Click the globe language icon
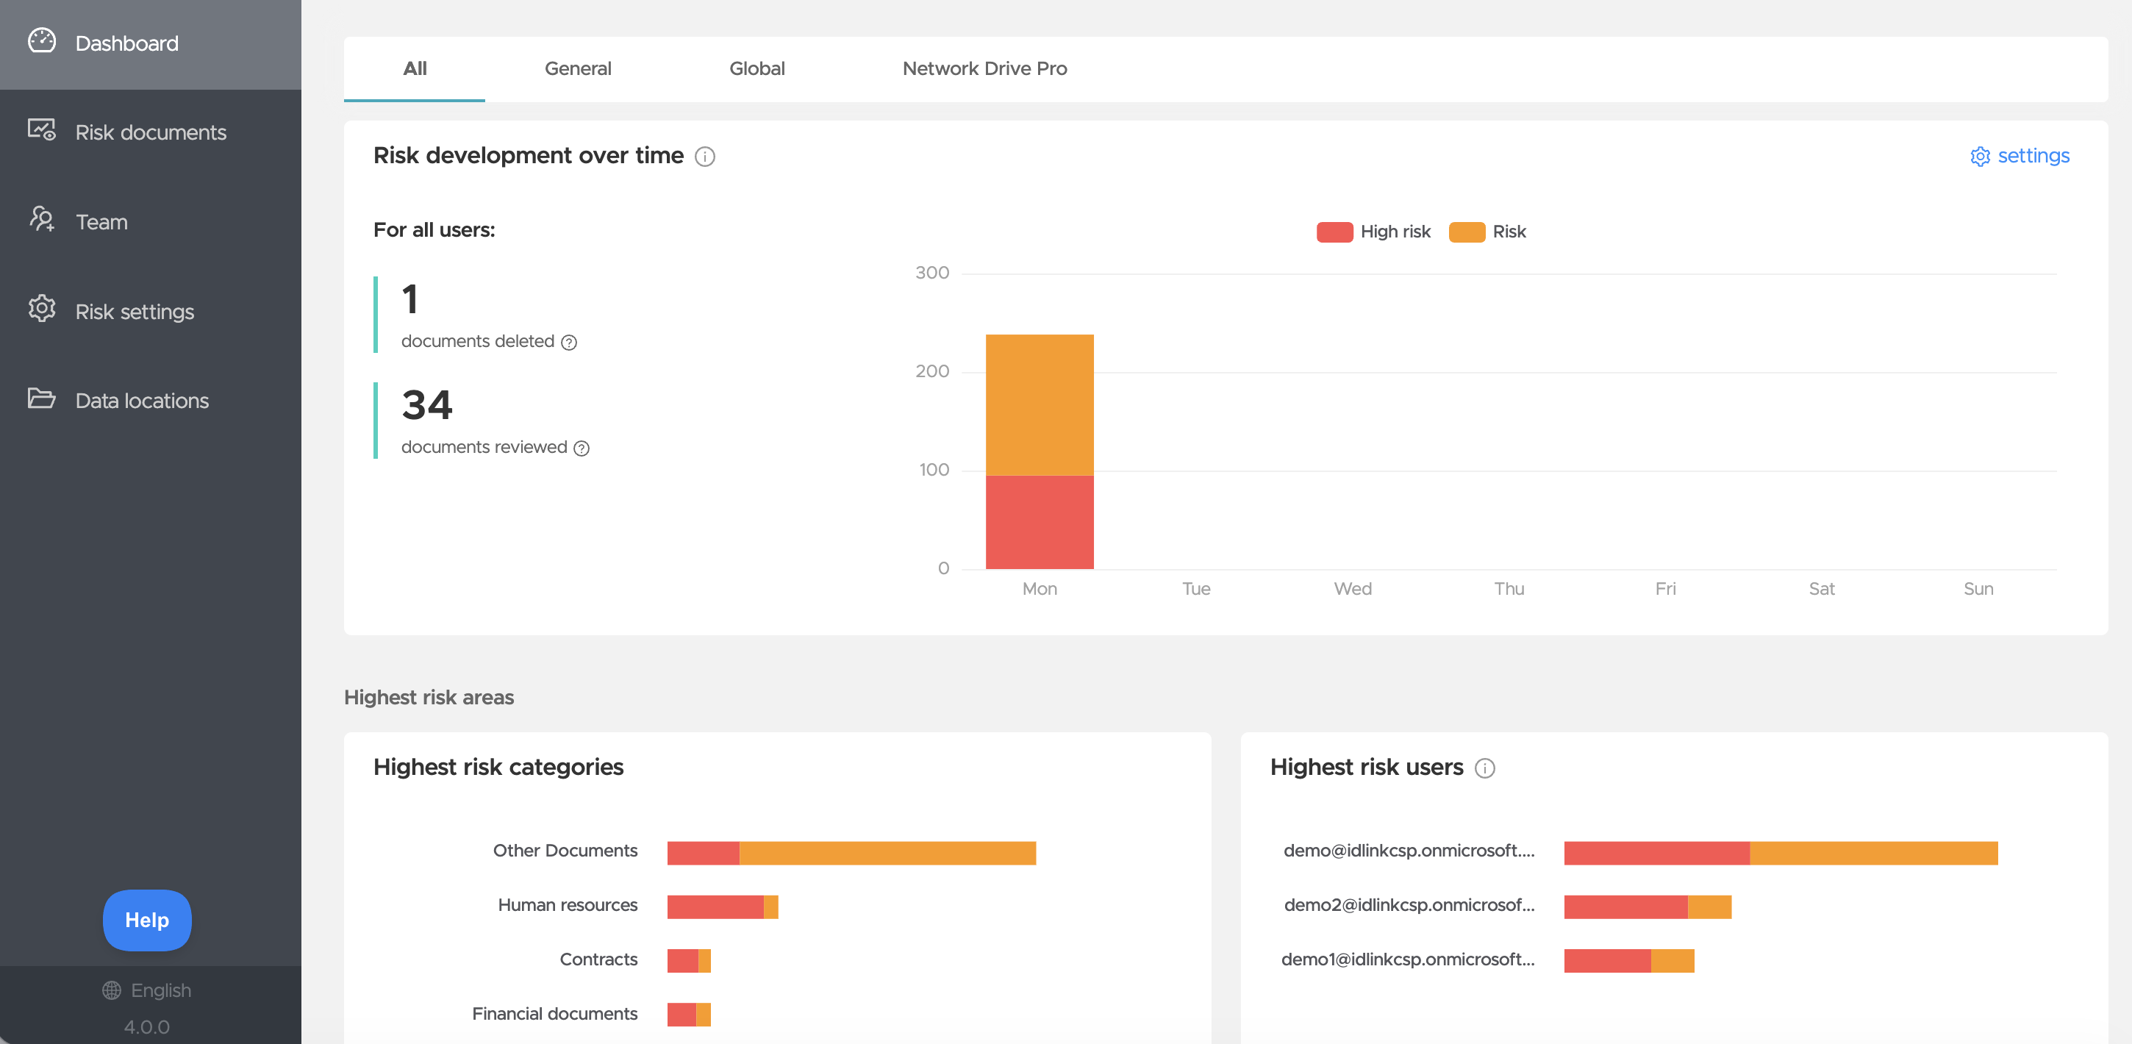Screen dimensions: 2132x1044 [112, 991]
